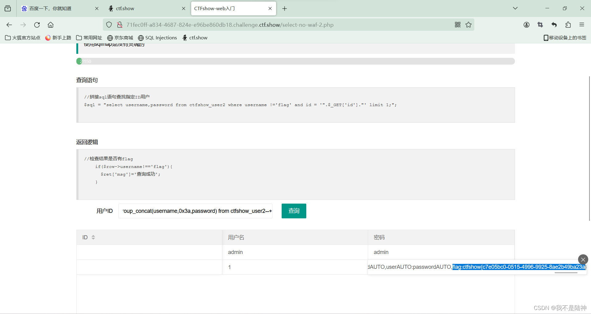Click the 返回逻辑 heading

(87, 142)
